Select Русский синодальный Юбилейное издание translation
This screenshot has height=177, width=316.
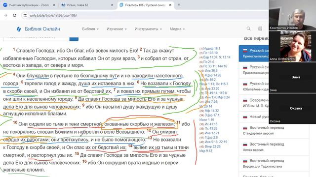[254, 87]
